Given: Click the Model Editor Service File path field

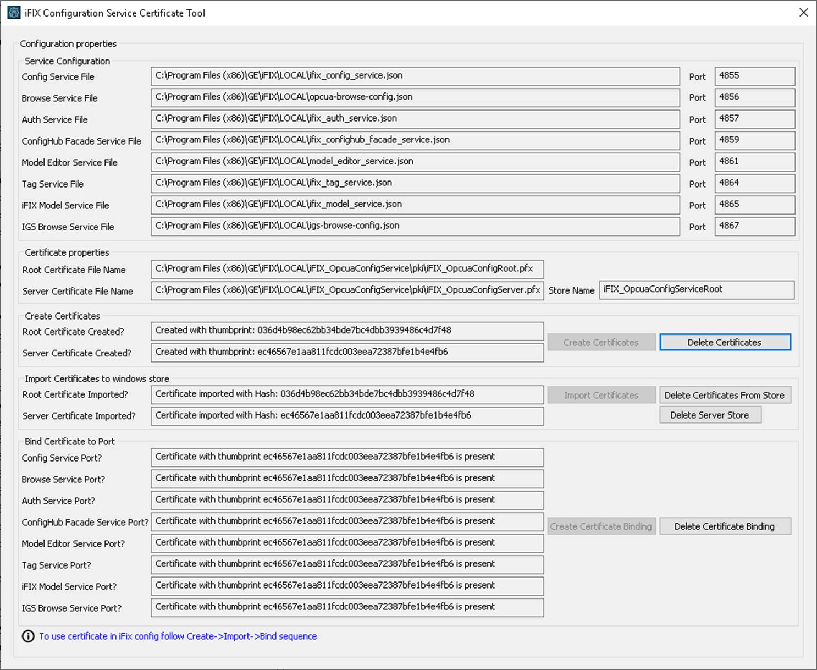Looking at the screenshot, I should [415, 162].
